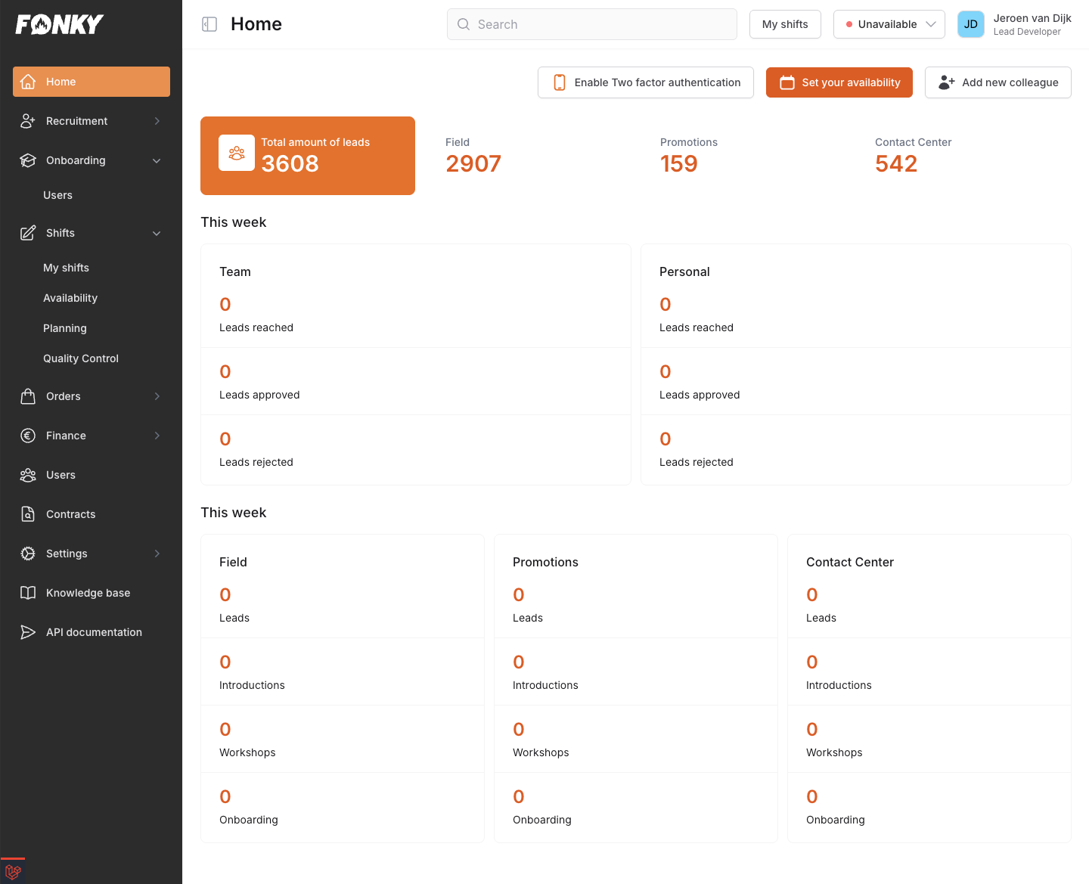1089x884 pixels.
Task: Open the Unavailable status dropdown
Action: pyautogui.click(x=889, y=24)
